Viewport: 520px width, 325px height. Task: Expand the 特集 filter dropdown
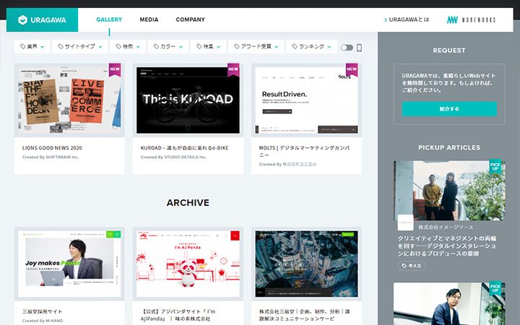(x=208, y=46)
